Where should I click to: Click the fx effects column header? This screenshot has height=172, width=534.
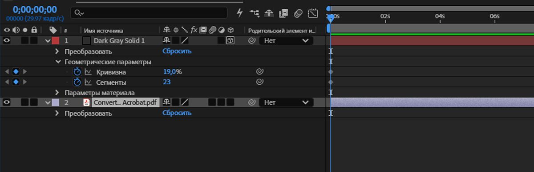(x=194, y=30)
